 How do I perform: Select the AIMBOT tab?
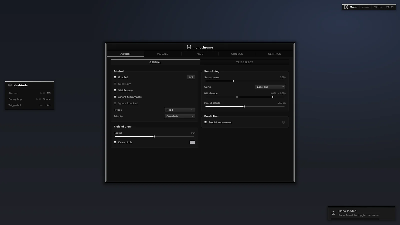(125, 54)
